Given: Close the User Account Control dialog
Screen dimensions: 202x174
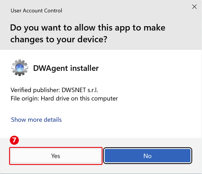Looking at the screenshot, I should point(194,7).
